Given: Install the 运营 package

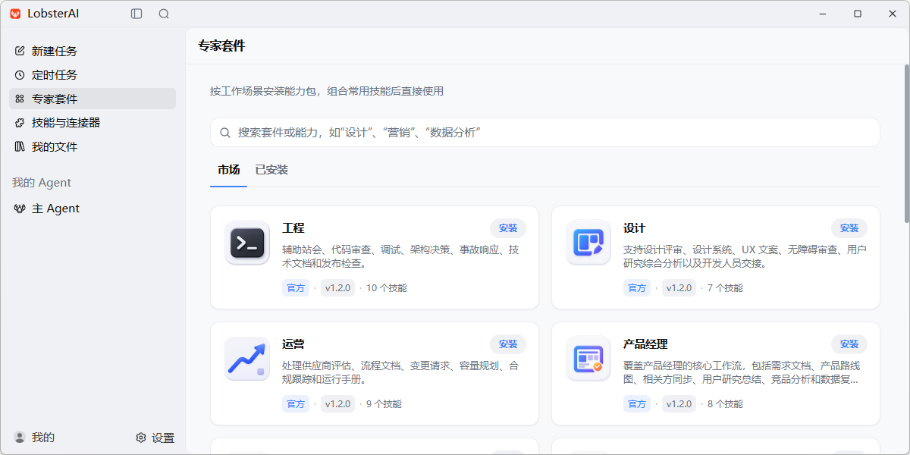Looking at the screenshot, I should pyautogui.click(x=508, y=344).
